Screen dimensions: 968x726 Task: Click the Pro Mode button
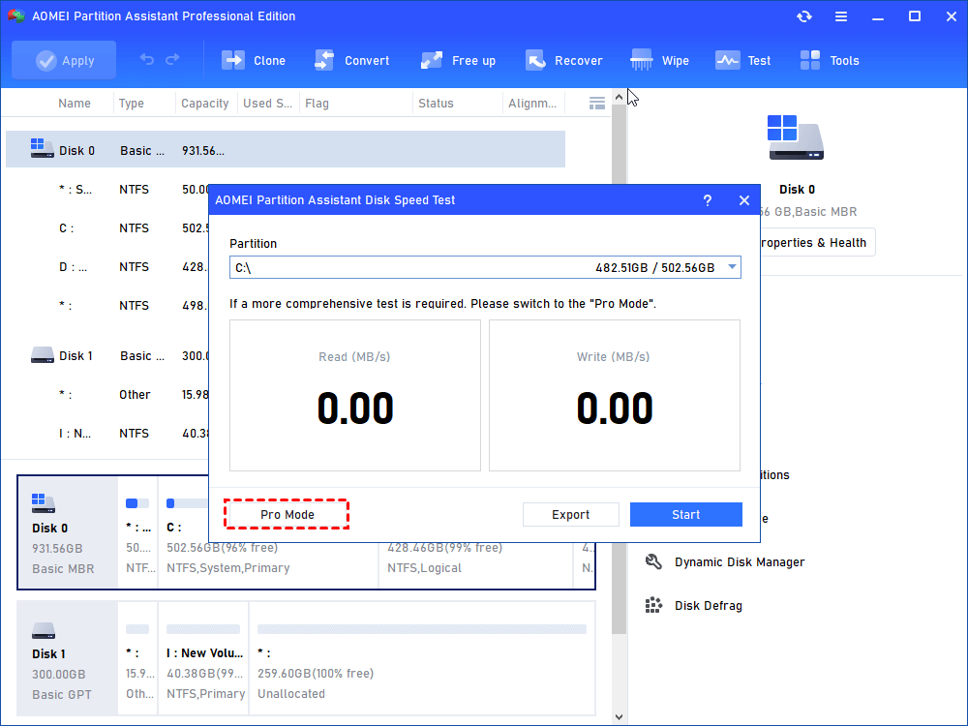[287, 515]
